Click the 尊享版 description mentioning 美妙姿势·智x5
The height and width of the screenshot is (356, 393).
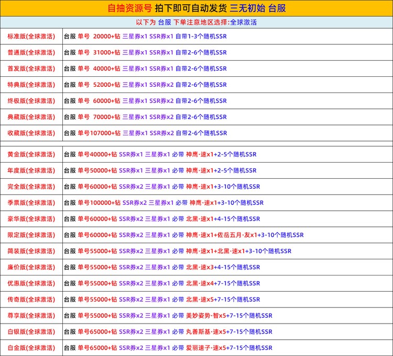(x=168, y=316)
